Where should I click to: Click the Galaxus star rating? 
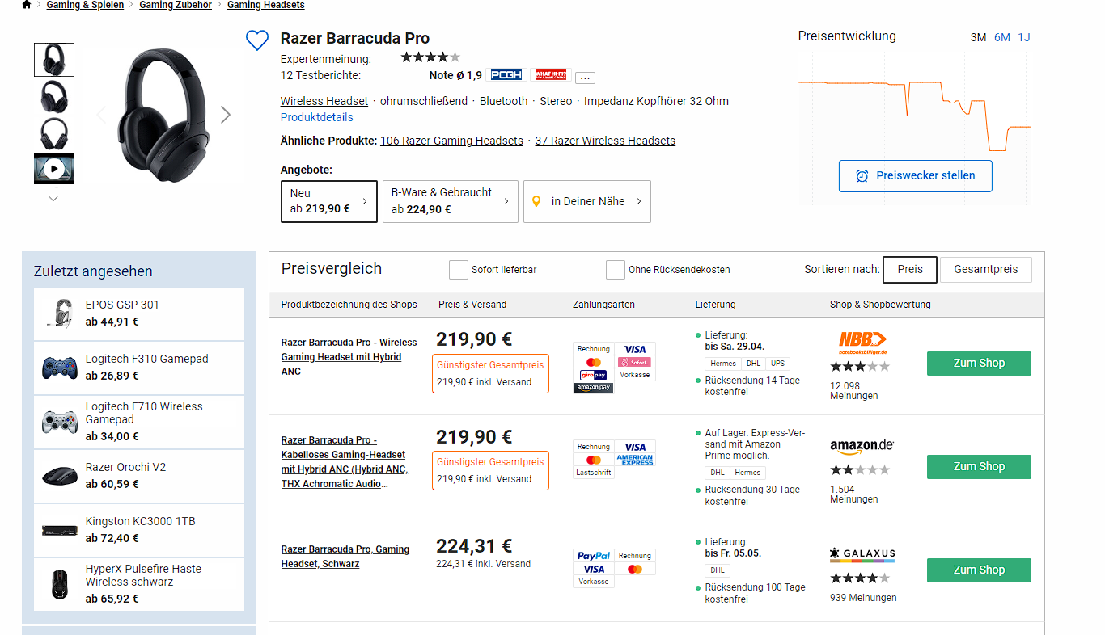860,578
